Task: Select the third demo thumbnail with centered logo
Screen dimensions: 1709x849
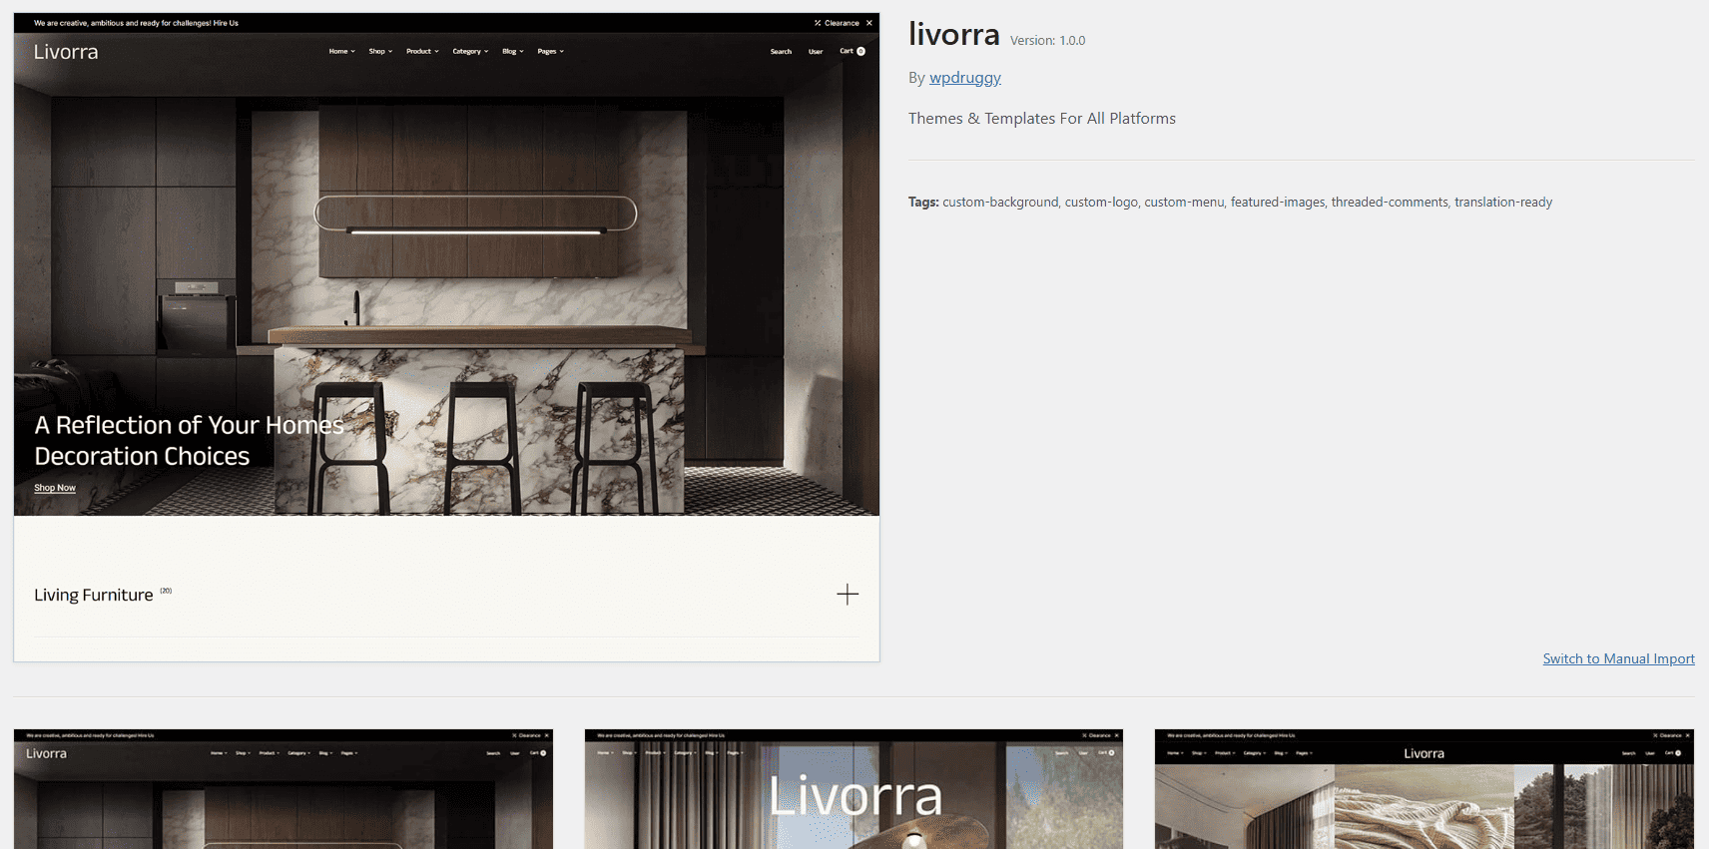Action: pyautogui.click(x=1424, y=789)
